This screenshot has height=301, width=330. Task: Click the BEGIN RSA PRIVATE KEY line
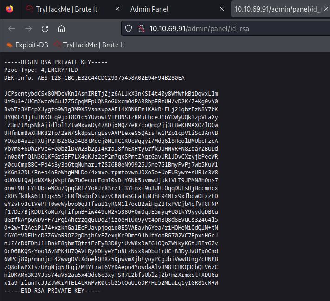pos(56,62)
